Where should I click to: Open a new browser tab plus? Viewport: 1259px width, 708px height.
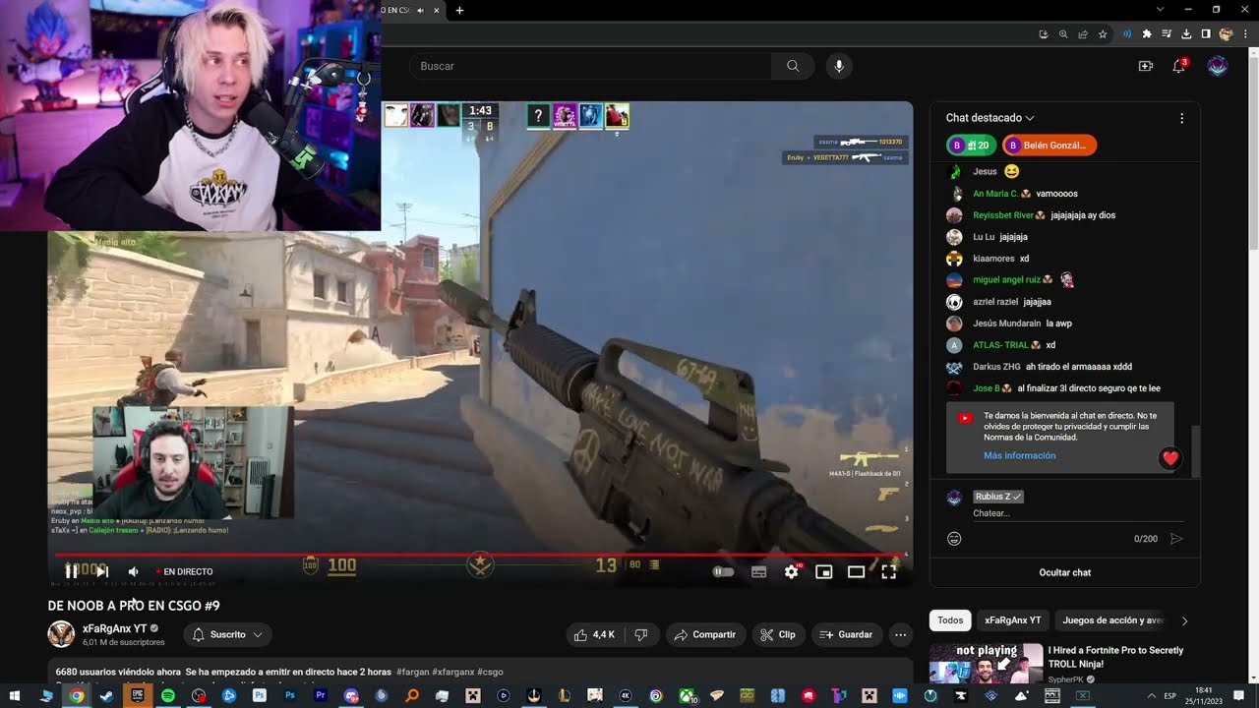pos(459,11)
